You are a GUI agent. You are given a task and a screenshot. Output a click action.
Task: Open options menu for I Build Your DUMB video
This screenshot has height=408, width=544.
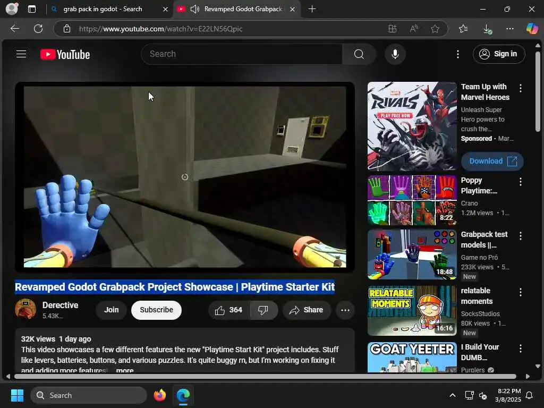tap(521, 348)
